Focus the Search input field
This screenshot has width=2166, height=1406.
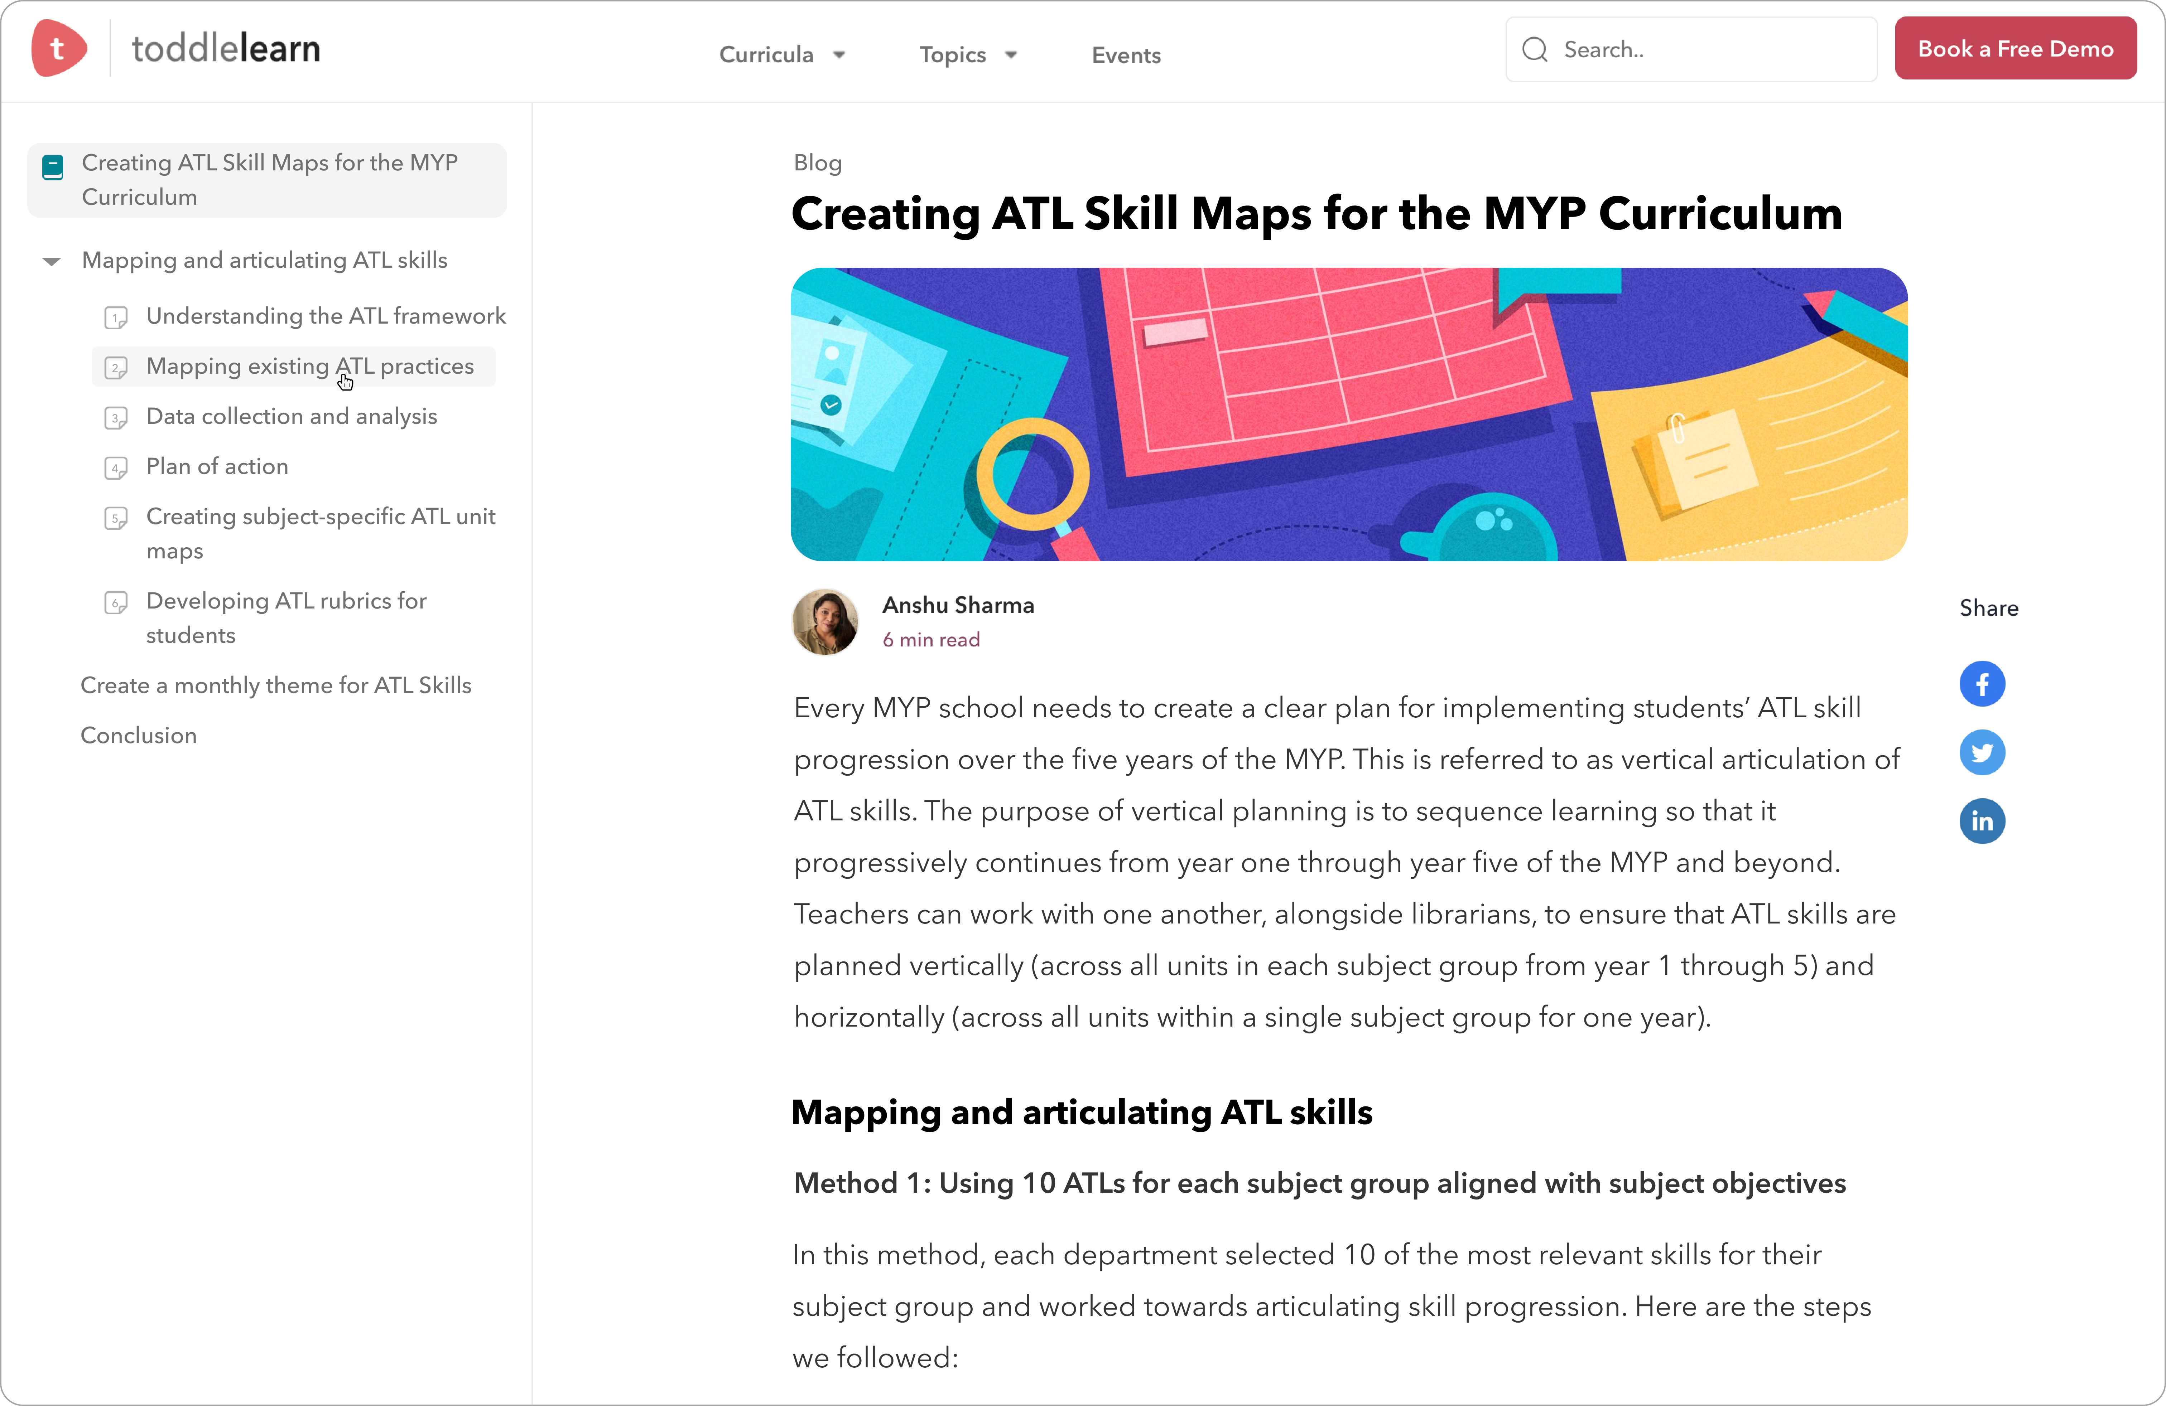pos(1691,49)
